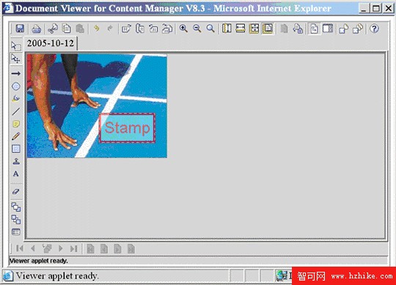Click the plain magnifier zoom-area icon
This screenshot has width=396, height=285.
[x=210, y=29]
